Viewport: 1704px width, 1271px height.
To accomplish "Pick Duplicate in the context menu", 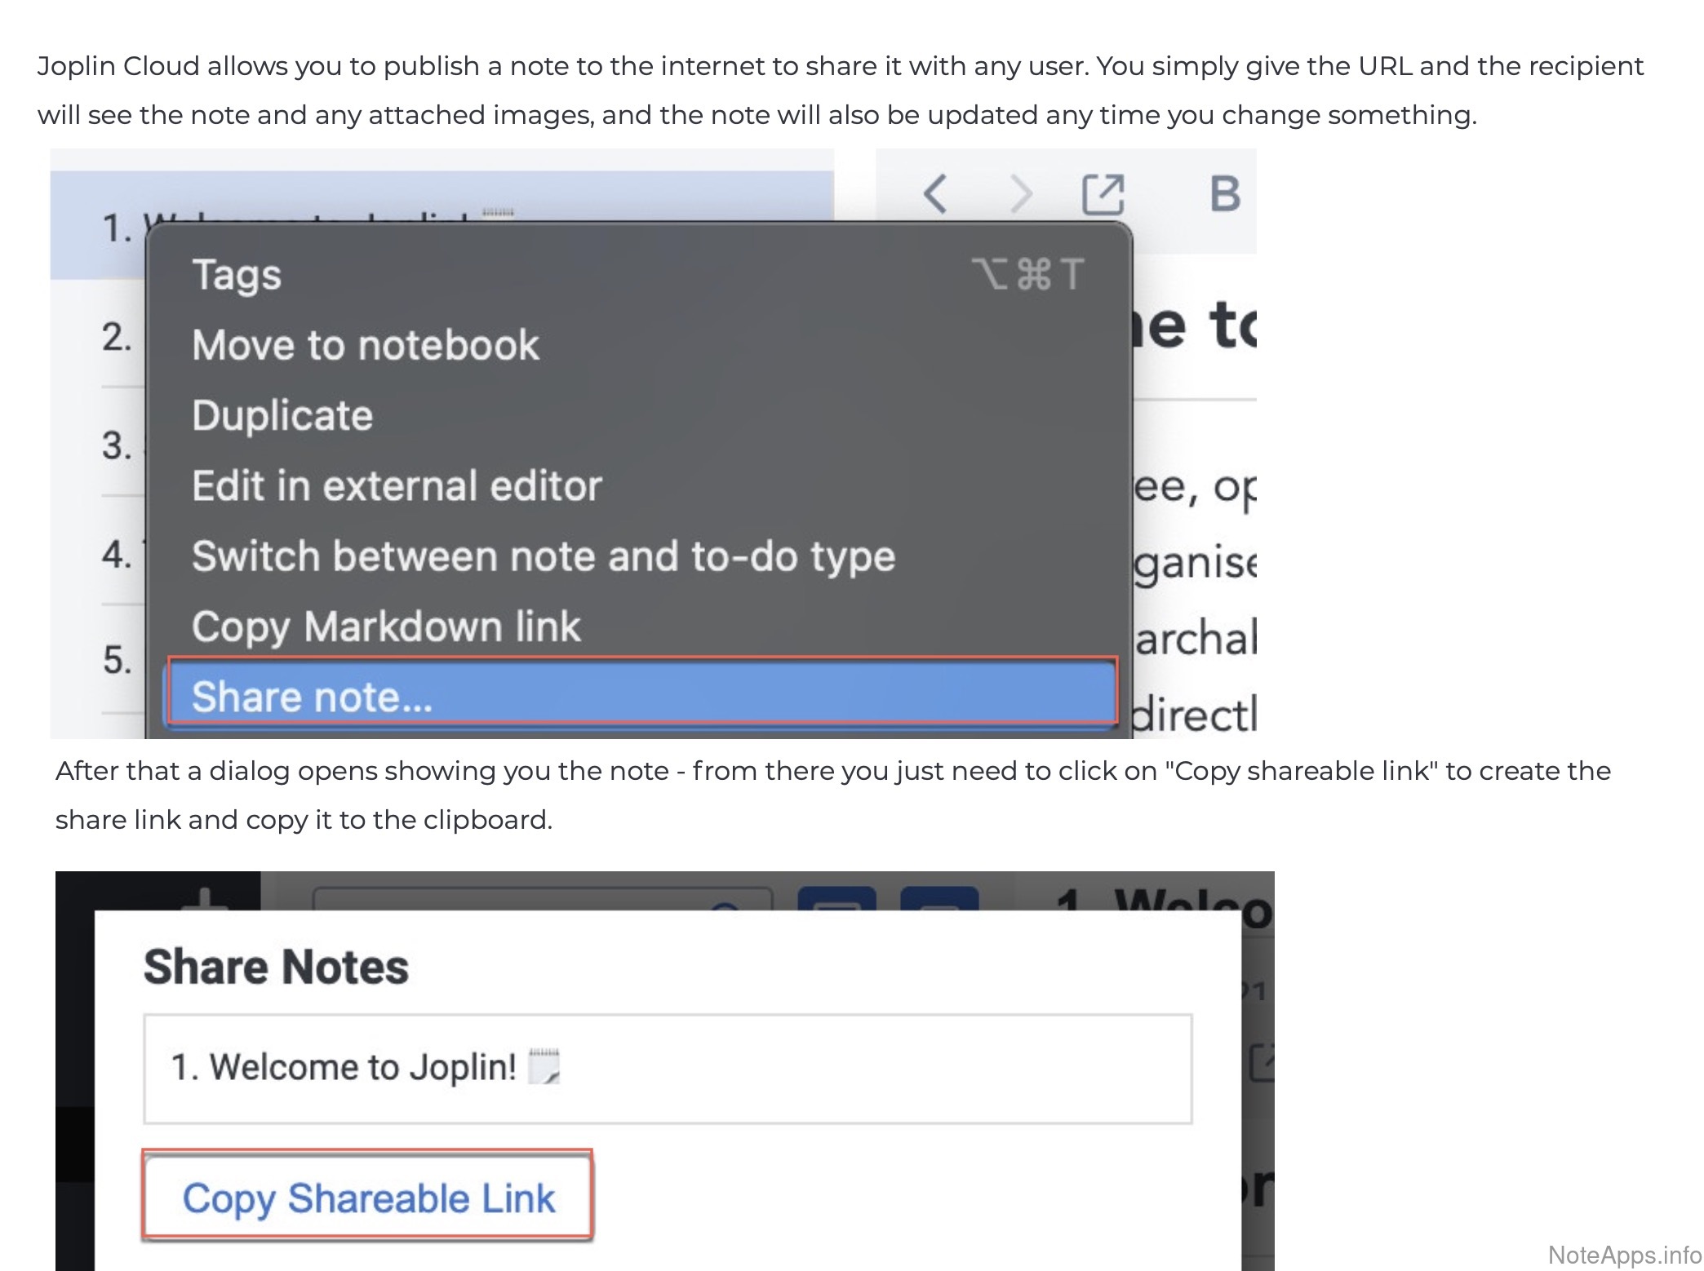I will 282,415.
